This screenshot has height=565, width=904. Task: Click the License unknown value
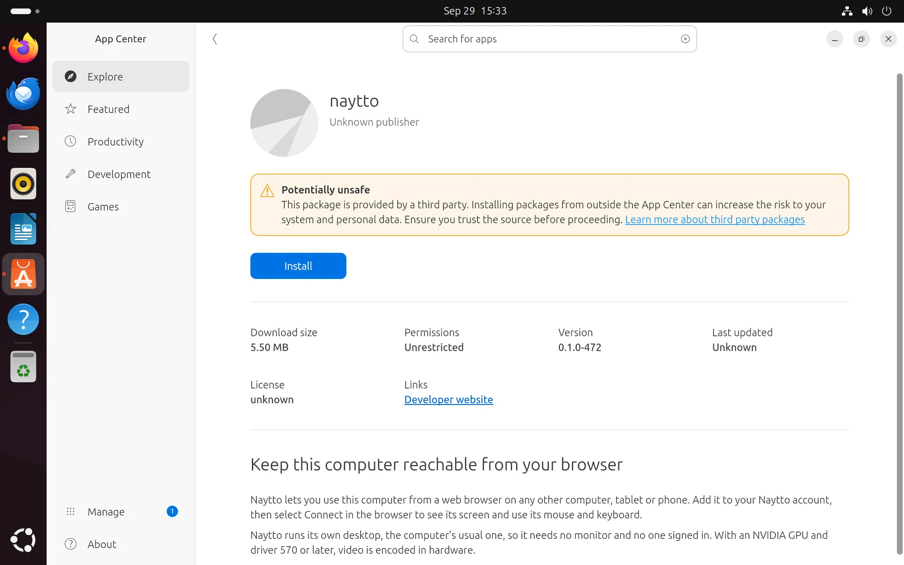pyautogui.click(x=272, y=400)
